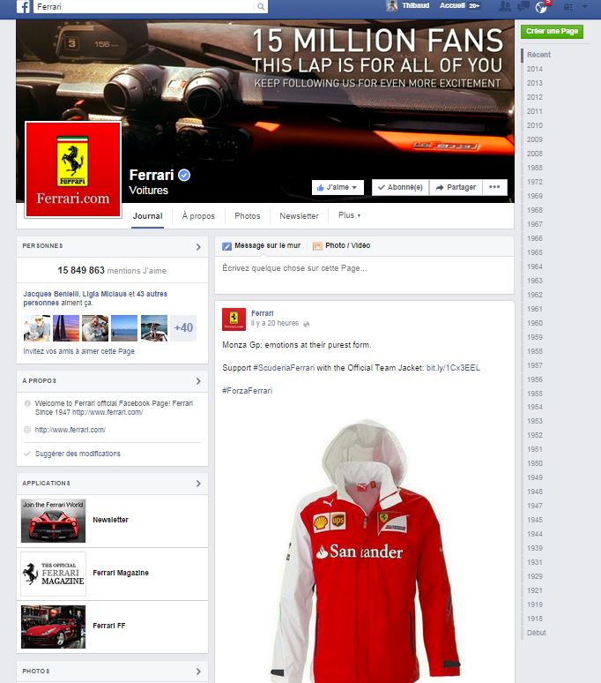
Task: Open the À propos tab
Action: 198,216
